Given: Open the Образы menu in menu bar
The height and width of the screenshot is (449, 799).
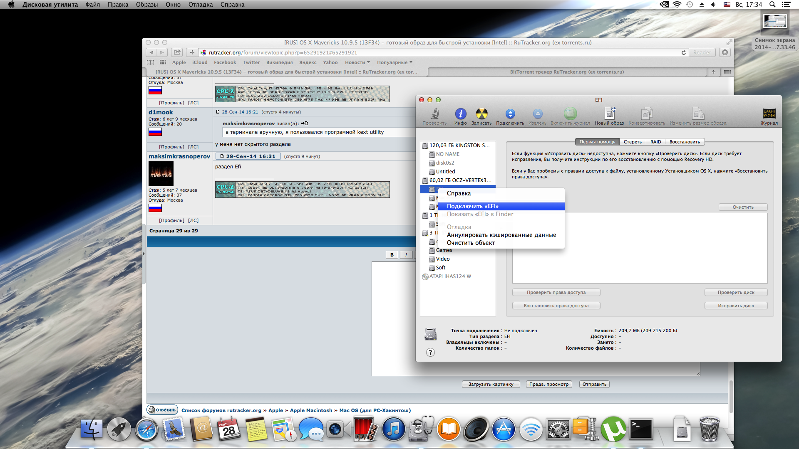Looking at the screenshot, I should 147,5.
